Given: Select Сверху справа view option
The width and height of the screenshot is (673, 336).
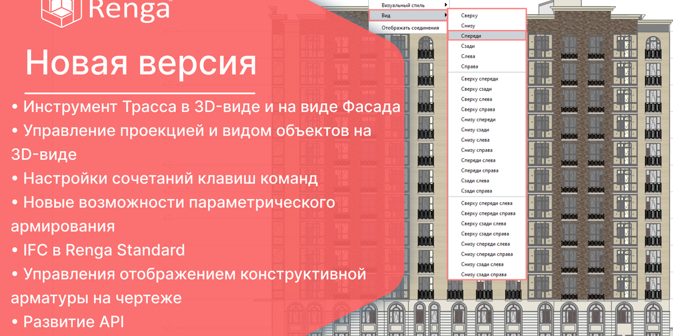Looking at the screenshot, I should pyautogui.click(x=487, y=110).
